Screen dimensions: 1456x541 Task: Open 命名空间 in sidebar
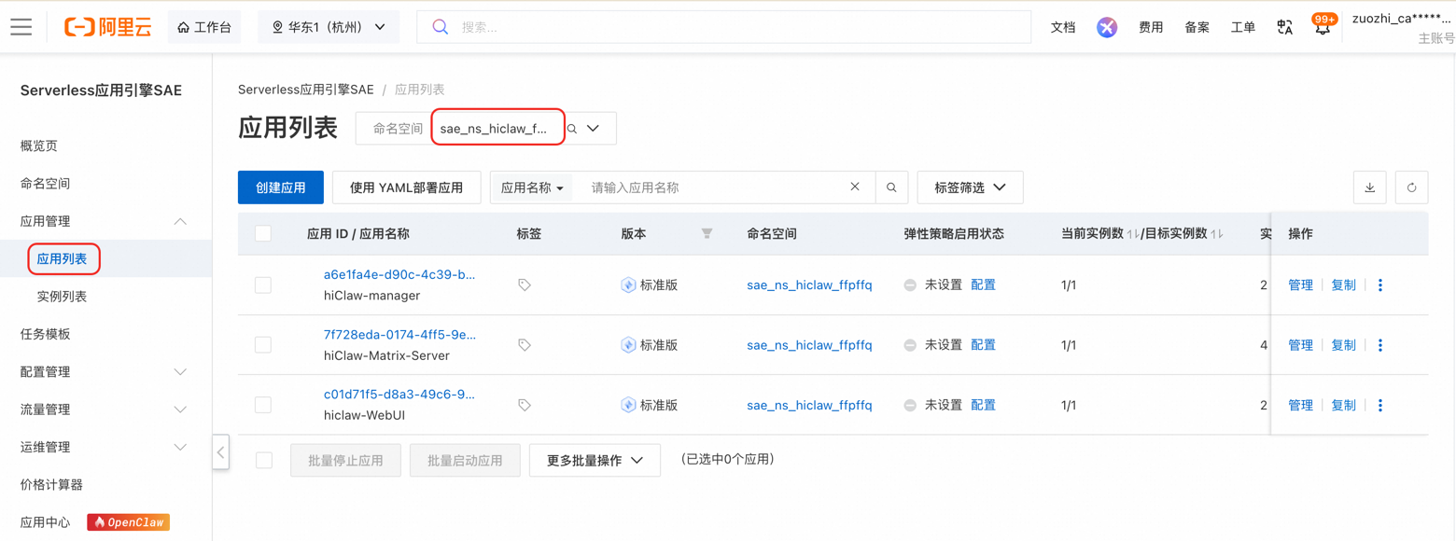tap(45, 184)
